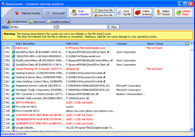The height and width of the screenshot is (137, 195).
Task: Click the ProxyOverride HKCU IE icon
Action: 13,111
